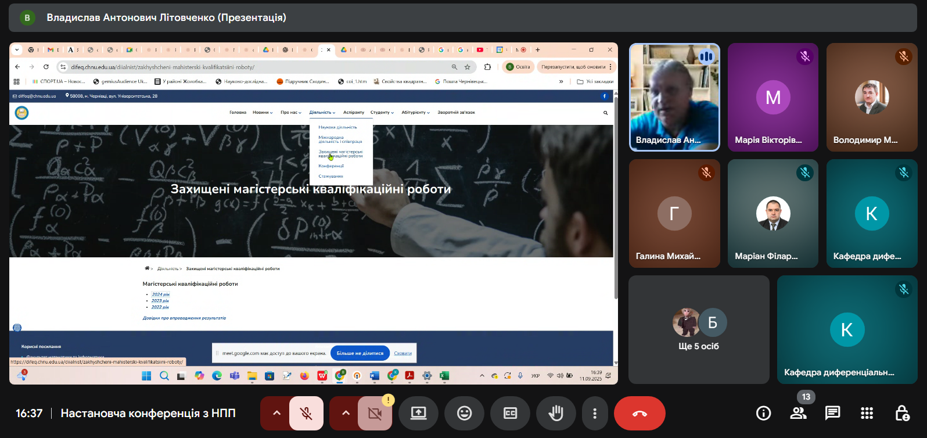Click Більше не ділитися stop sharing button

pyautogui.click(x=360, y=353)
